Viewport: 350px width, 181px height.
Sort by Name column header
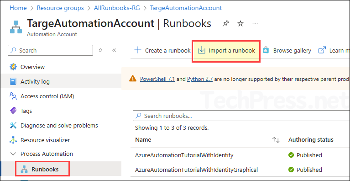(x=143, y=140)
